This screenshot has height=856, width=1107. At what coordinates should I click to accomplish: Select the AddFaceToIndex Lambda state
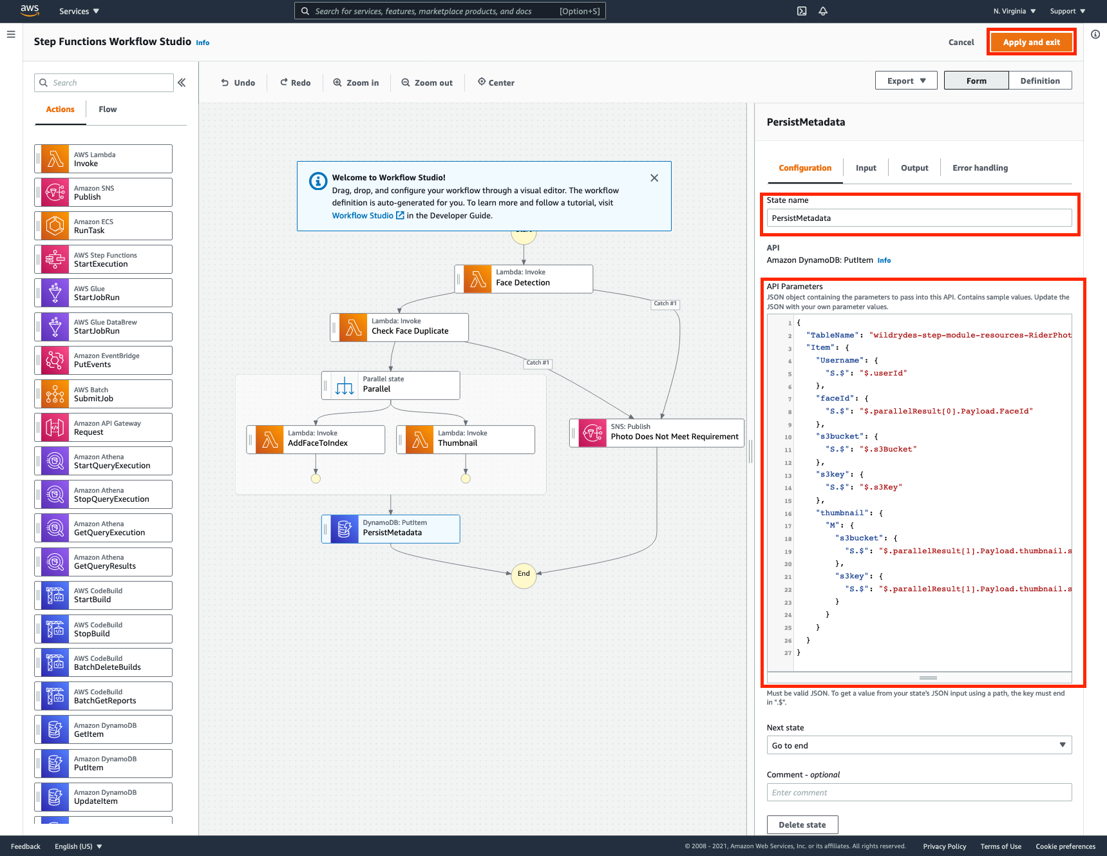coord(316,439)
